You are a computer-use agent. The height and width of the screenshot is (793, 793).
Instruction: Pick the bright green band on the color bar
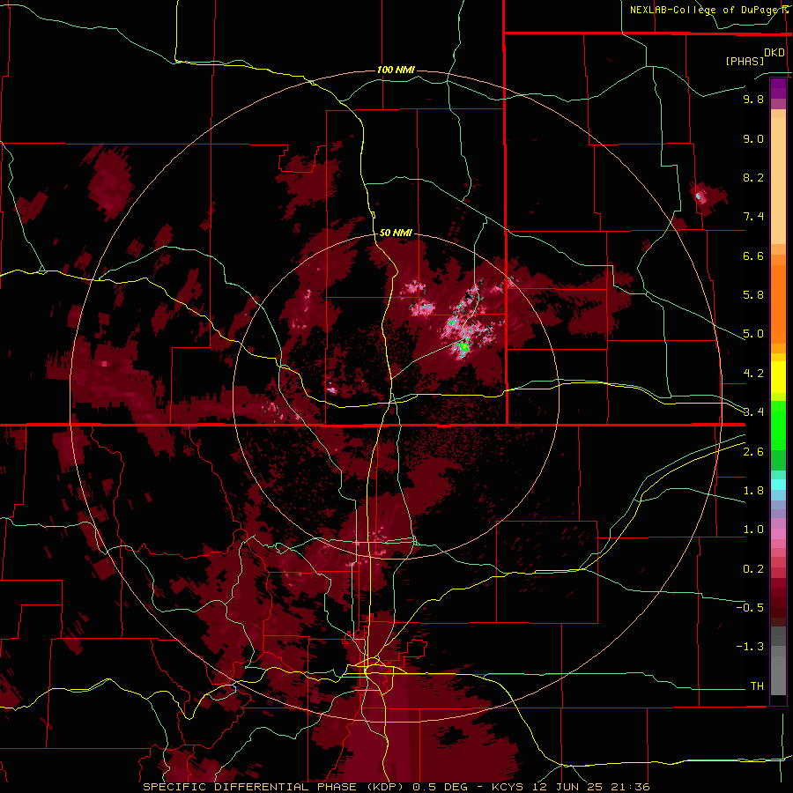coord(778,425)
